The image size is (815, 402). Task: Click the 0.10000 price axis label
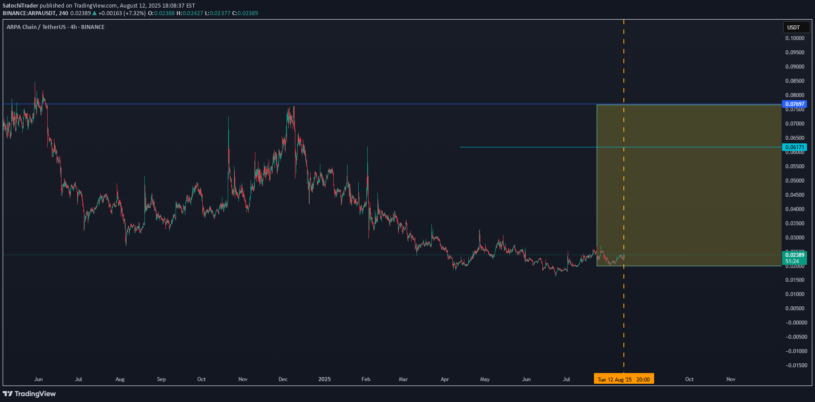point(795,38)
